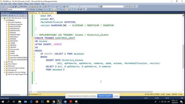Image resolution: width=185 pixels, height=104 pixels.
Task: Select the BDGLENWOOD database
Action: (x=15, y=29)
